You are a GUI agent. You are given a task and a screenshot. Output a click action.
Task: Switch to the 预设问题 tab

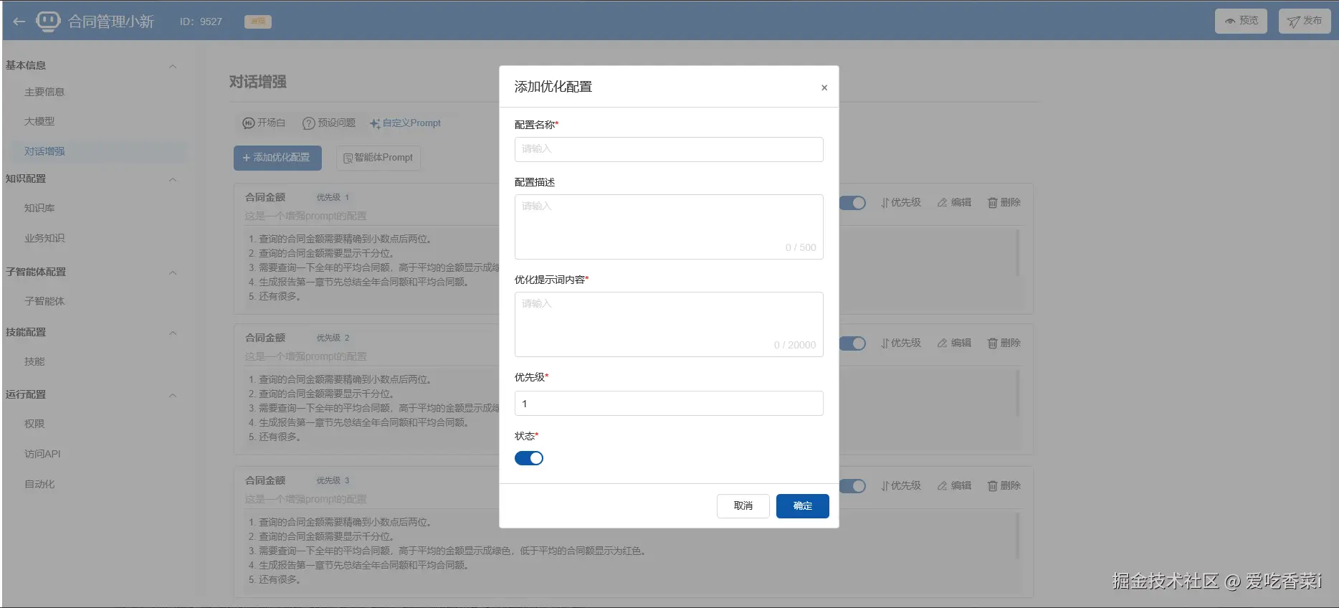pyautogui.click(x=329, y=123)
